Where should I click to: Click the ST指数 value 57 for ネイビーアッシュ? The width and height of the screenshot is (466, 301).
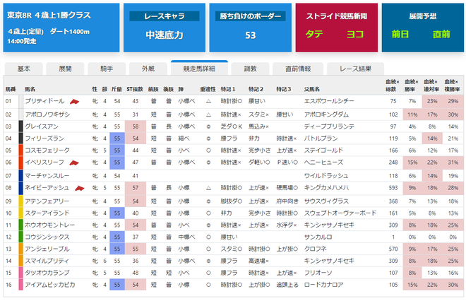136,188
